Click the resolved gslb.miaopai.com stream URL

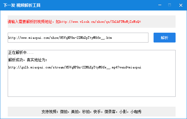(x=75, y=68)
